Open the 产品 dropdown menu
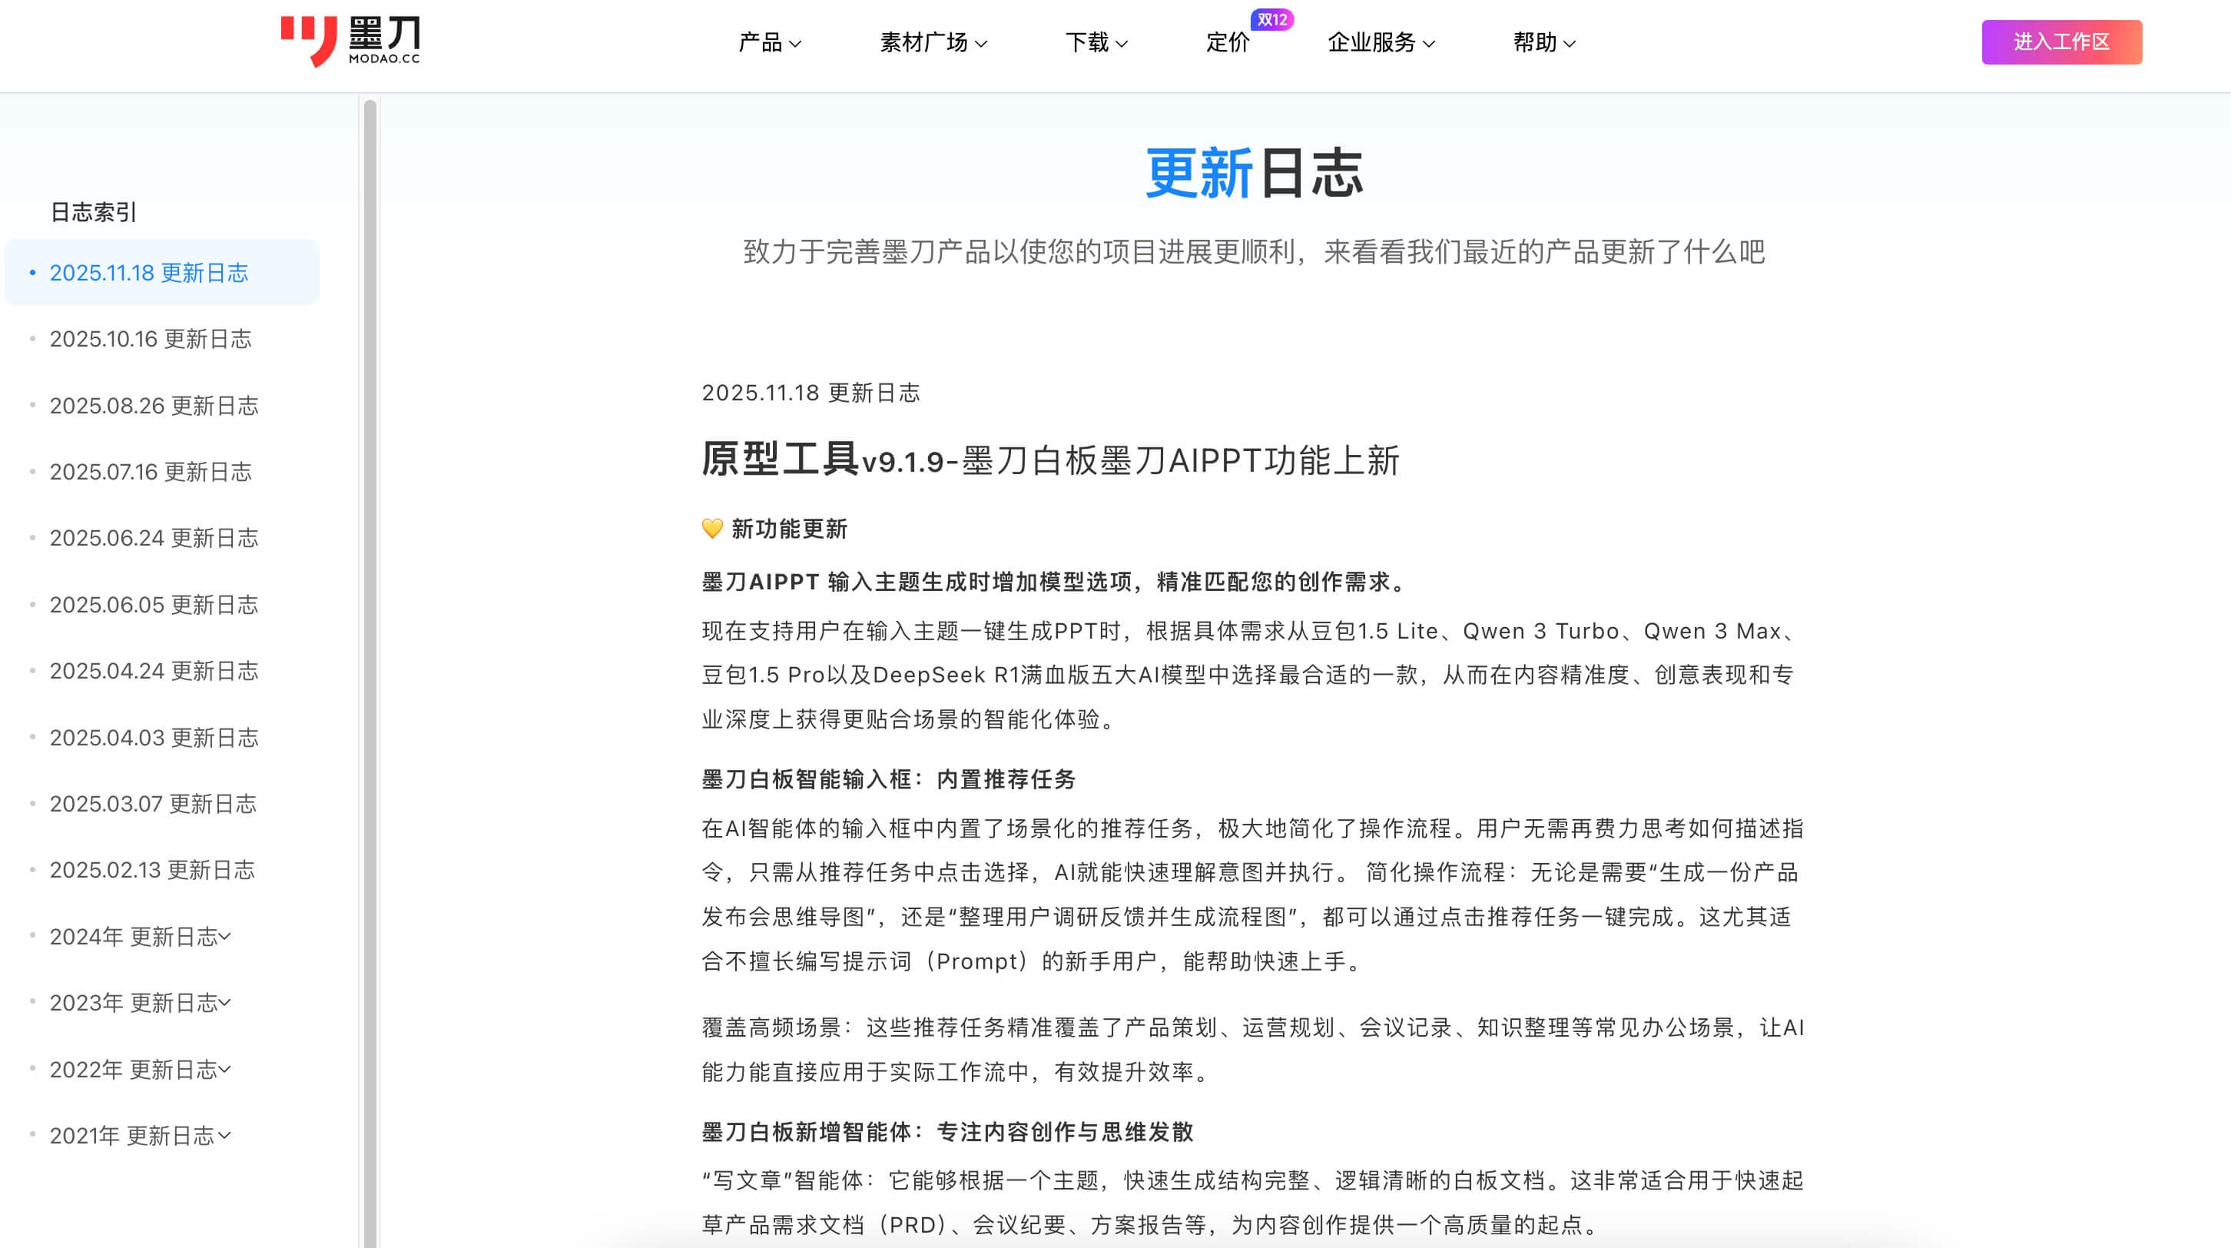This screenshot has width=2231, height=1248. pyautogui.click(x=767, y=41)
